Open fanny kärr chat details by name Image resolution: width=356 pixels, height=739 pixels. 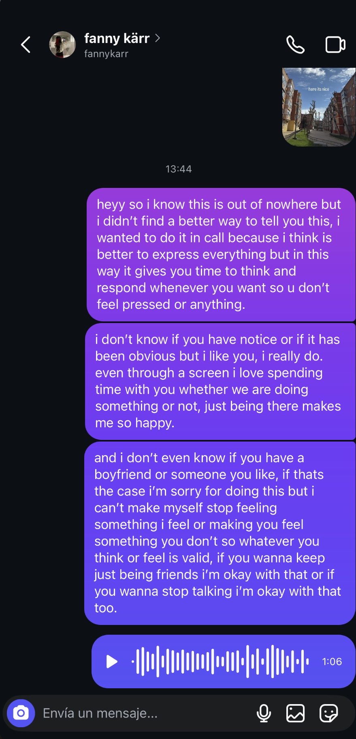(117, 38)
